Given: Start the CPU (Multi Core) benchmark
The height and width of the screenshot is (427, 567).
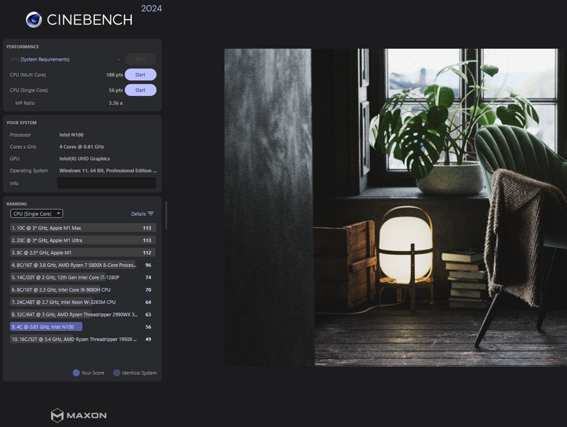Looking at the screenshot, I should tap(140, 75).
